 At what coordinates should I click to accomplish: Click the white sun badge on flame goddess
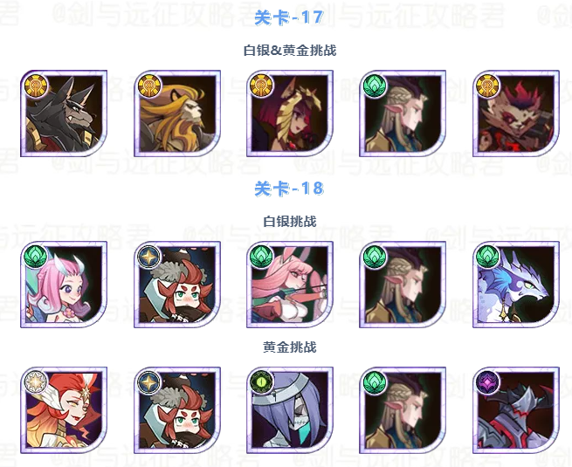pyautogui.click(x=36, y=382)
